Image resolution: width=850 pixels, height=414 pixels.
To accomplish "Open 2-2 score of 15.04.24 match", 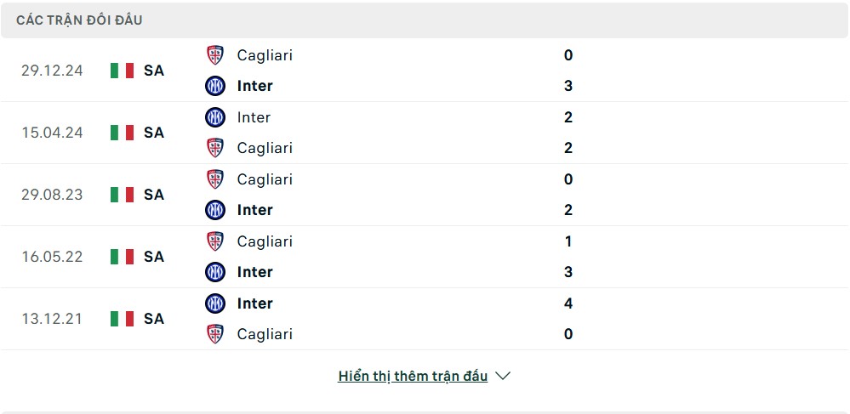I will pos(568,133).
